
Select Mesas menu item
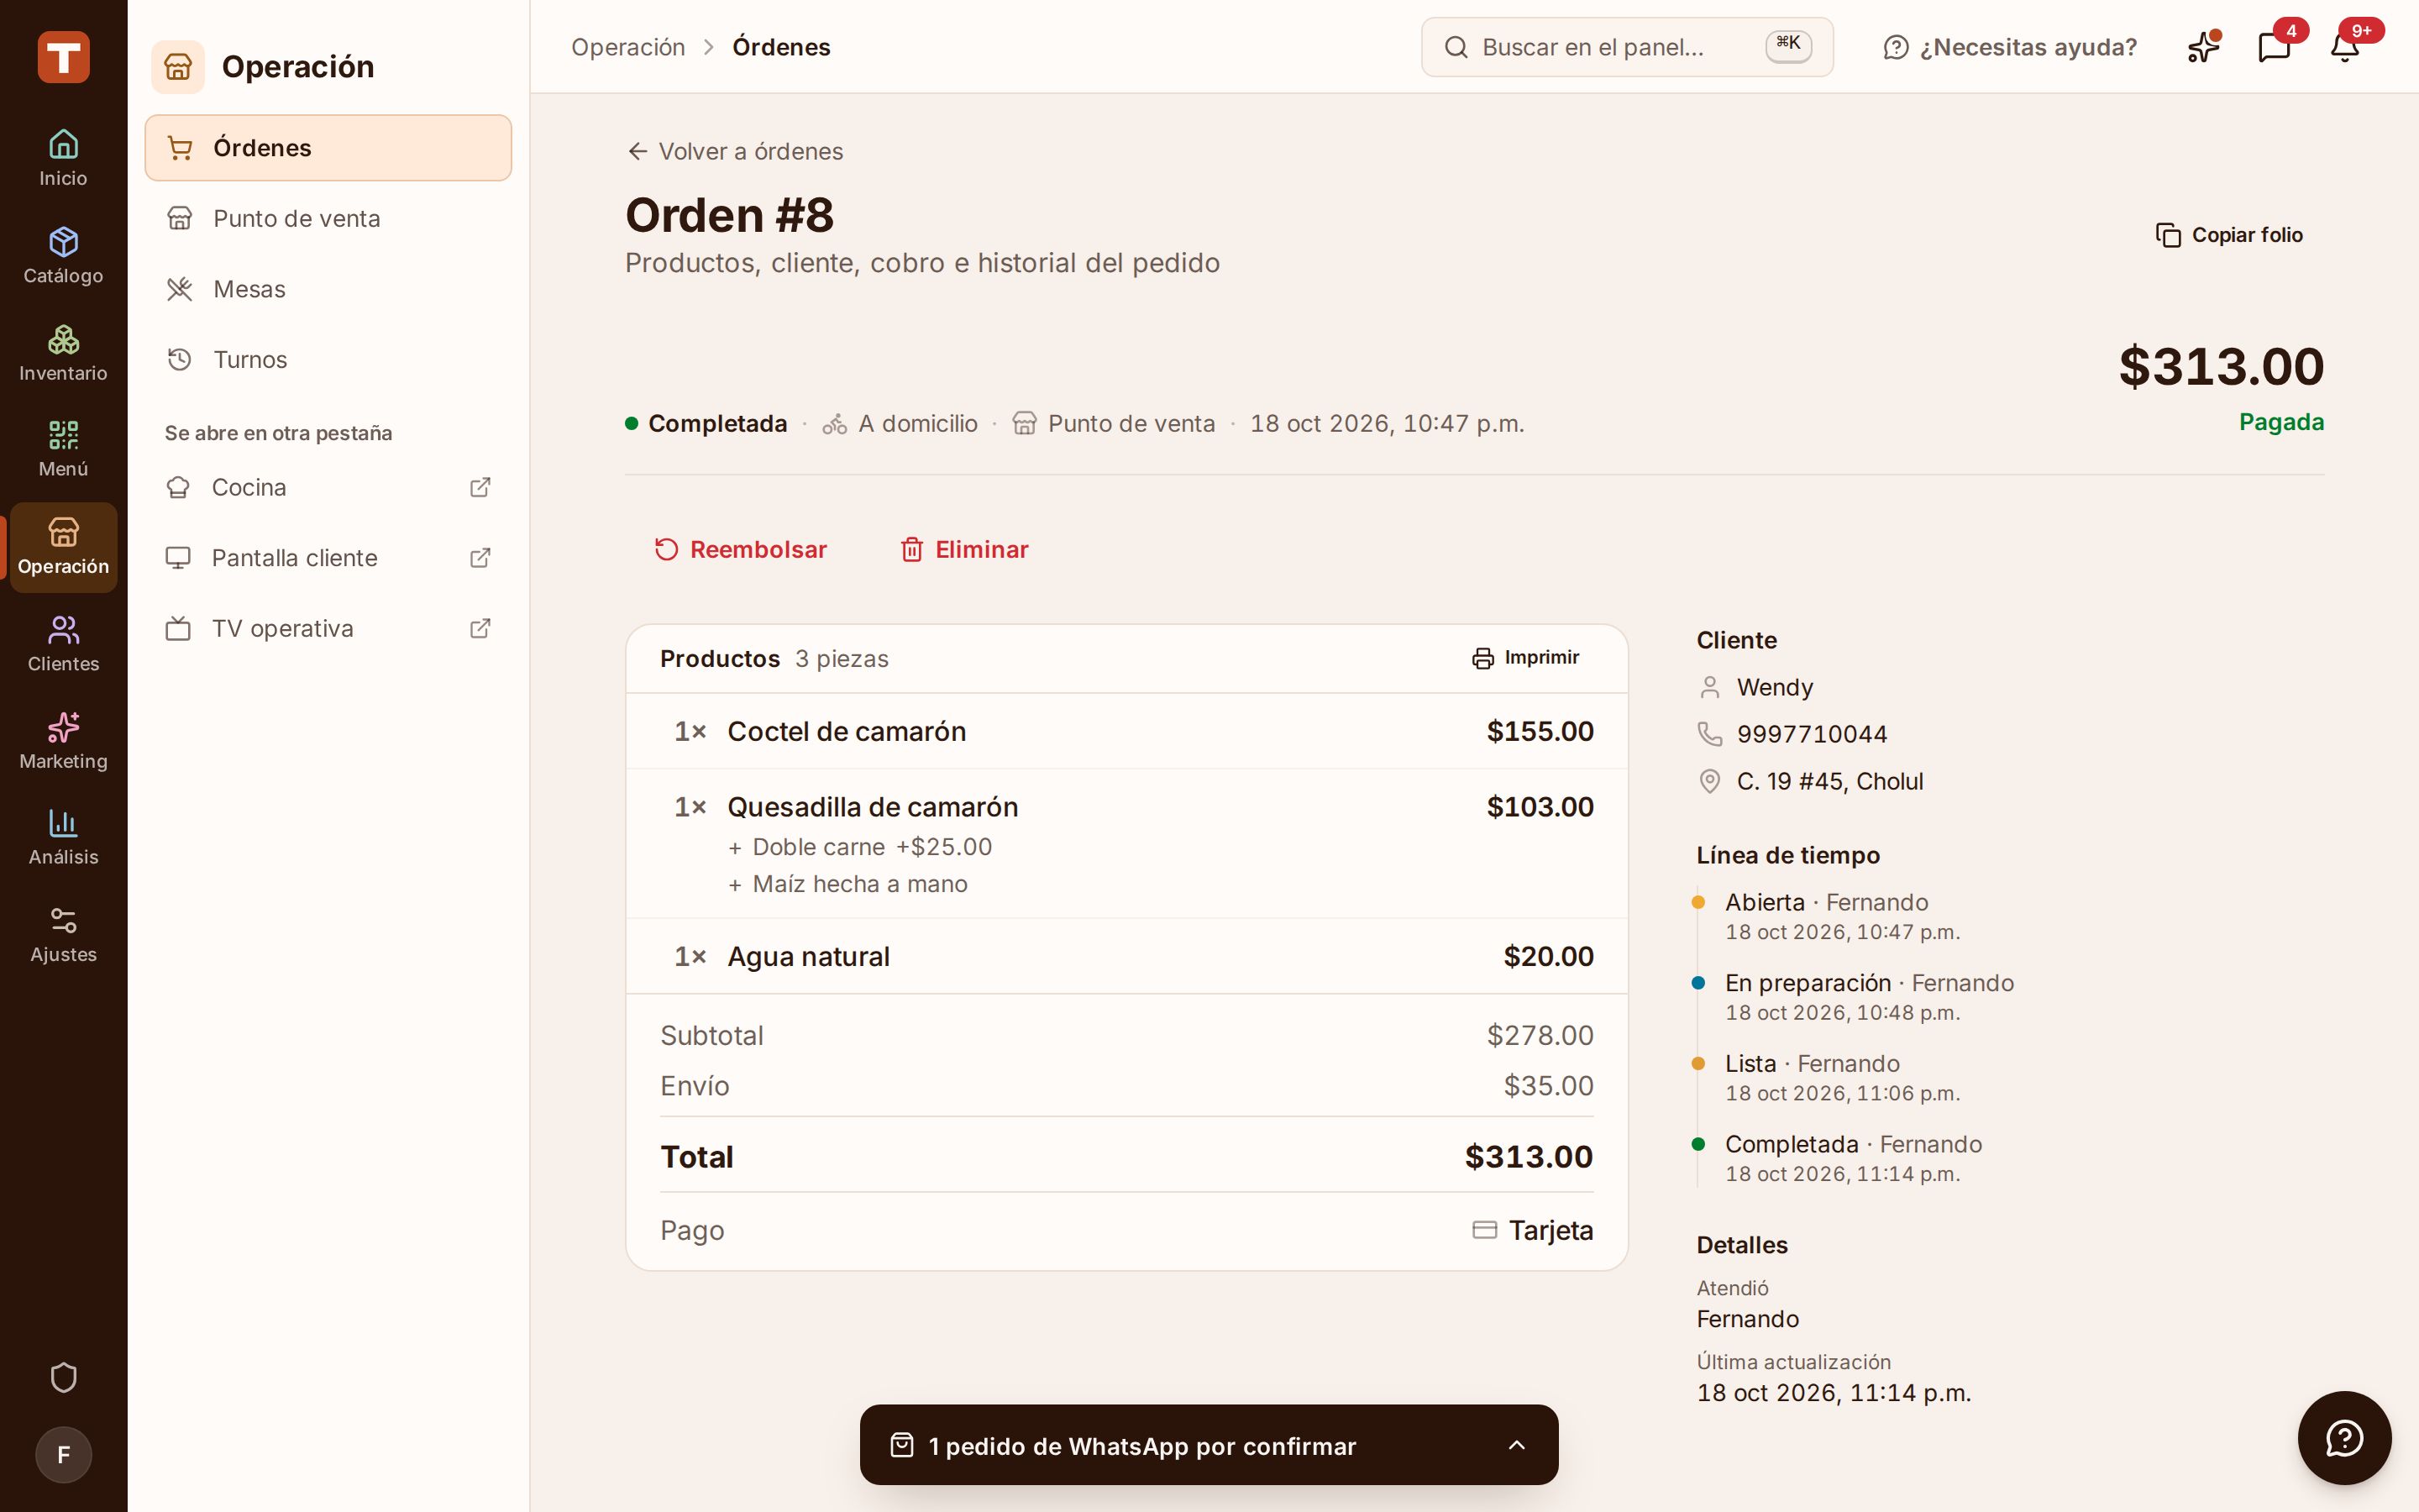coord(328,289)
